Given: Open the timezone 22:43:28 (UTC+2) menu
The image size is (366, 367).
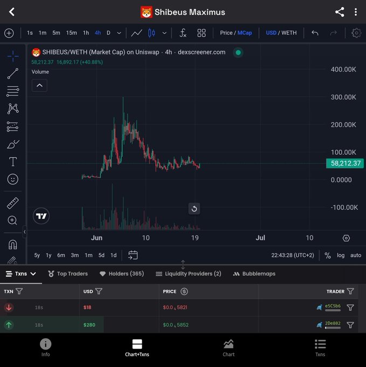Looking at the screenshot, I should coord(293,255).
